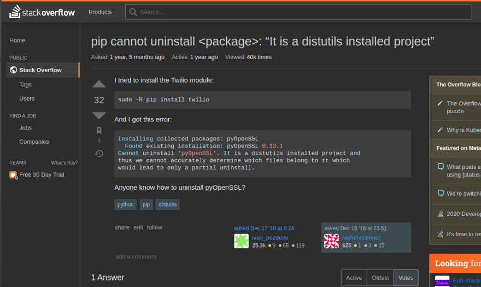Click the 'sudo -H pip install twilio' code
Screen dimensions: 481x287
tap(164, 99)
